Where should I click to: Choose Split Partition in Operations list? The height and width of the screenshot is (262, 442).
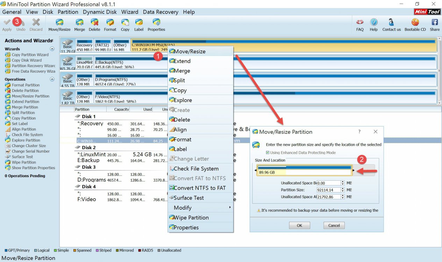tap(20, 113)
